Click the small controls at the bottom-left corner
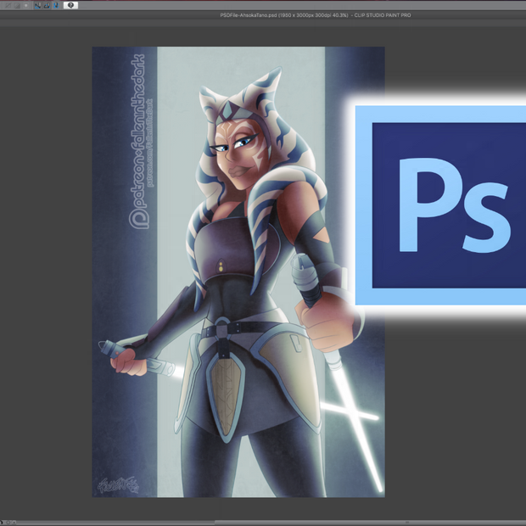This screenshot has height=526, width=526. click(8, 521)
